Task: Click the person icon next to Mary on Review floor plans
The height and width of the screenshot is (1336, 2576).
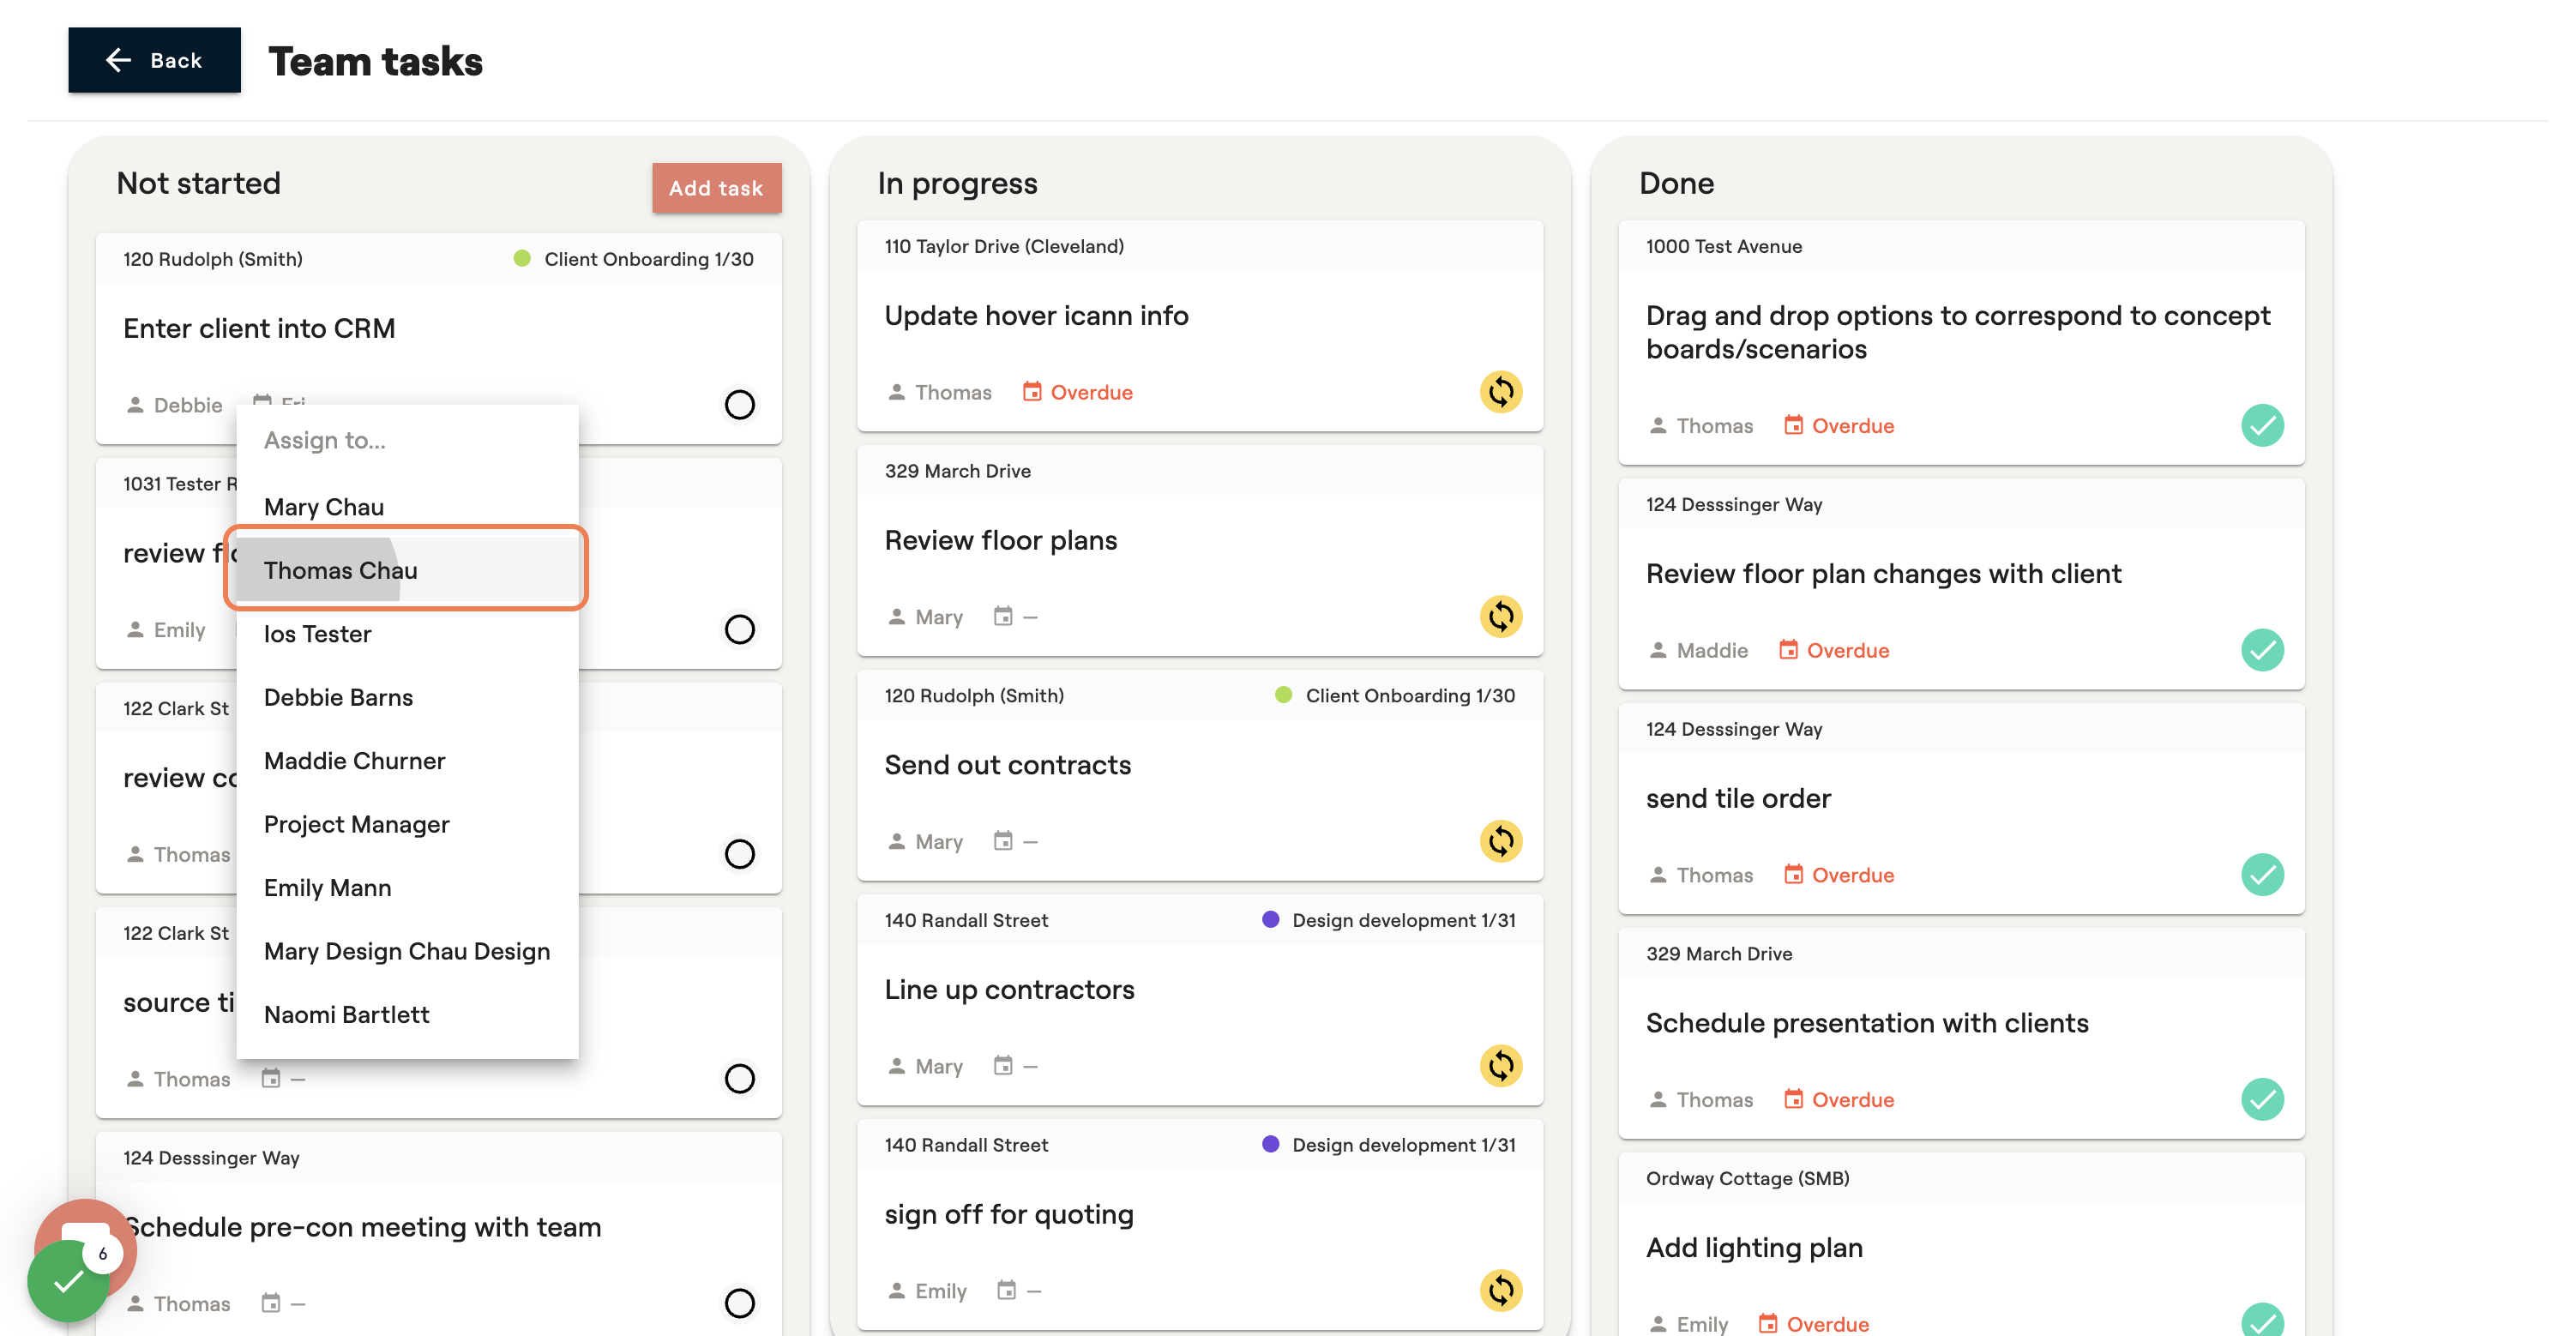Action: pyautogui.click(x=896, y=617)
